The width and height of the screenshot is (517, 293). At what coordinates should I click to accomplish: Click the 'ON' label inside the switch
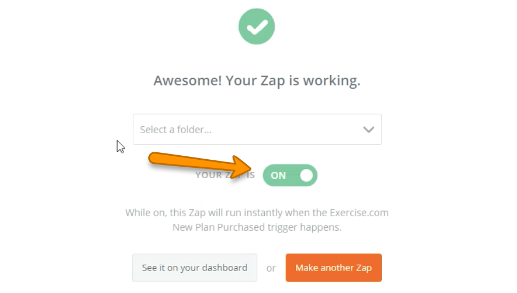(278, 175)
